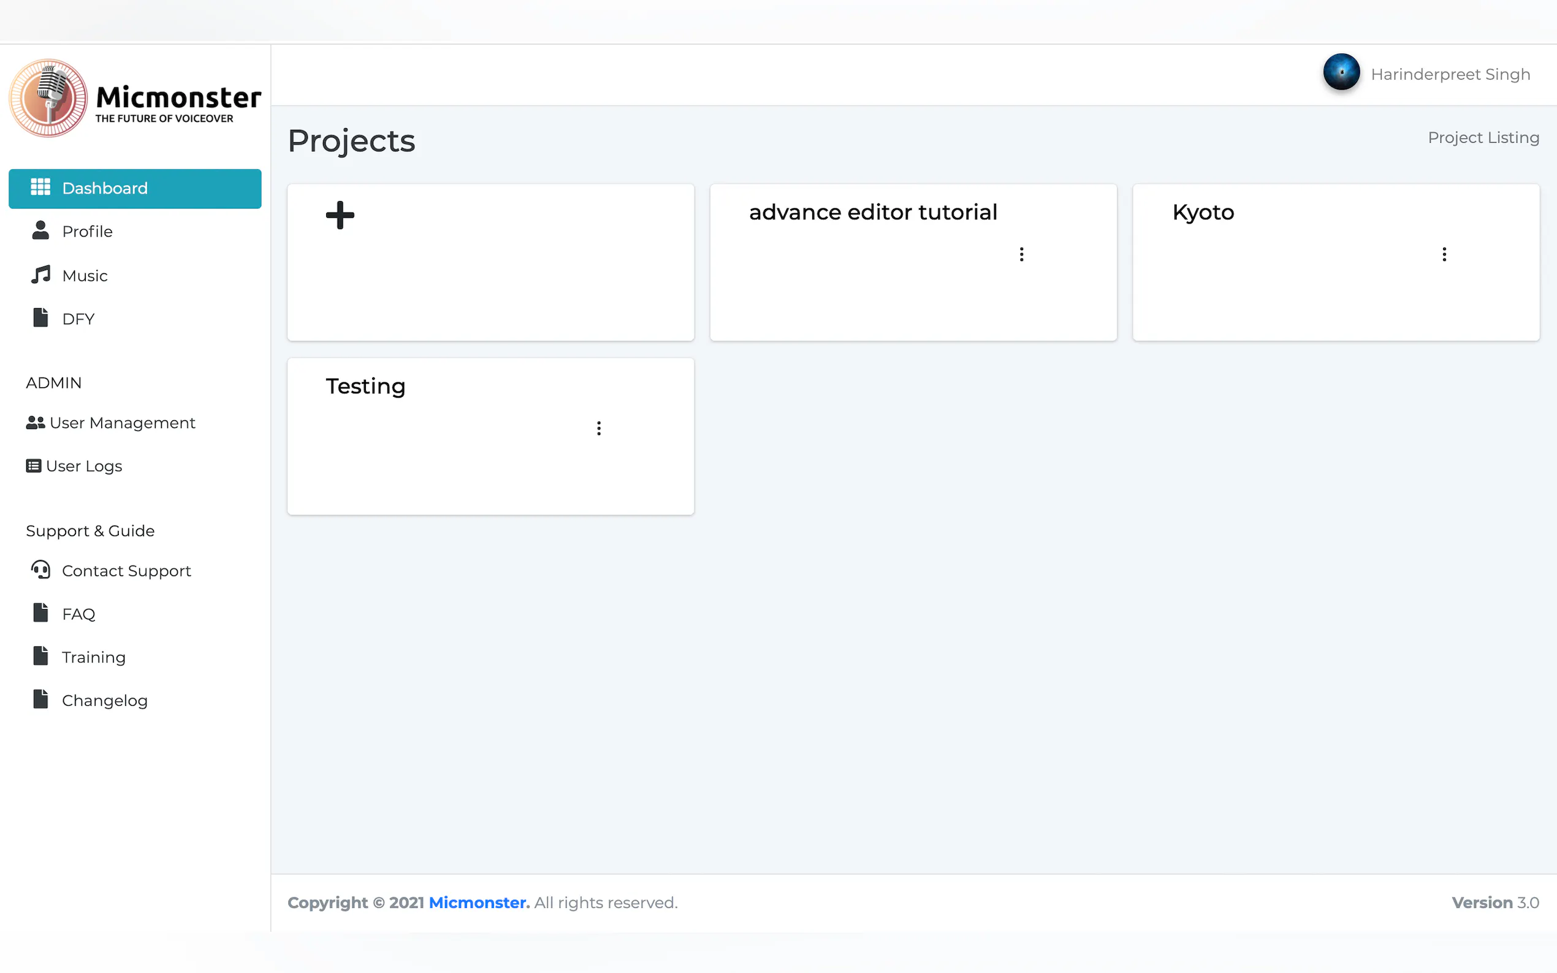1557x973 pixels.
Task: Click the Harinderpreet Singh username
Action: tap(1450, 75)
